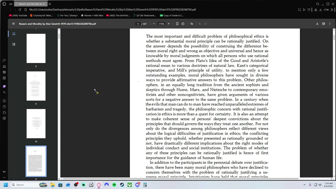This screenshot has width=336, height=189.
Task: Toggle the PDF sidebar hamburger menu
Action: click(x=13, y=24)
